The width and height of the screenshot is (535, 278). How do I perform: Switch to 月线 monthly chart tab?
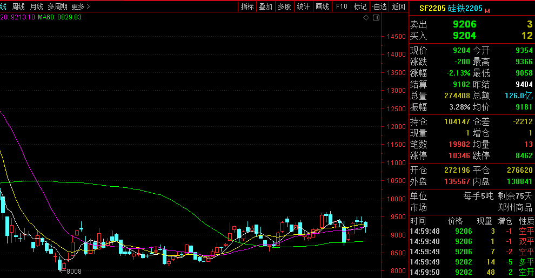[x=36, y=6]
